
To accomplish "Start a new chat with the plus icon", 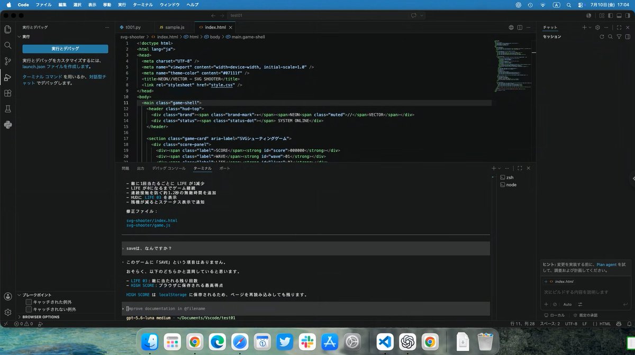I will [584, 27].
